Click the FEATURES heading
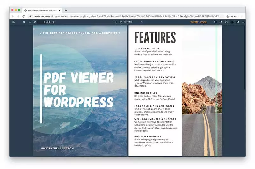Image resolution: width=255 pixels, height=169 pixels. coord(155,37)
